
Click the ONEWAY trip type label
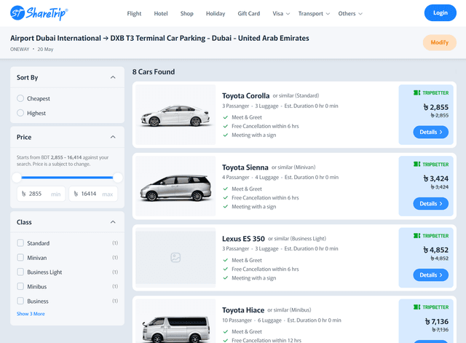pyautogui.click(x=20, y=50)
